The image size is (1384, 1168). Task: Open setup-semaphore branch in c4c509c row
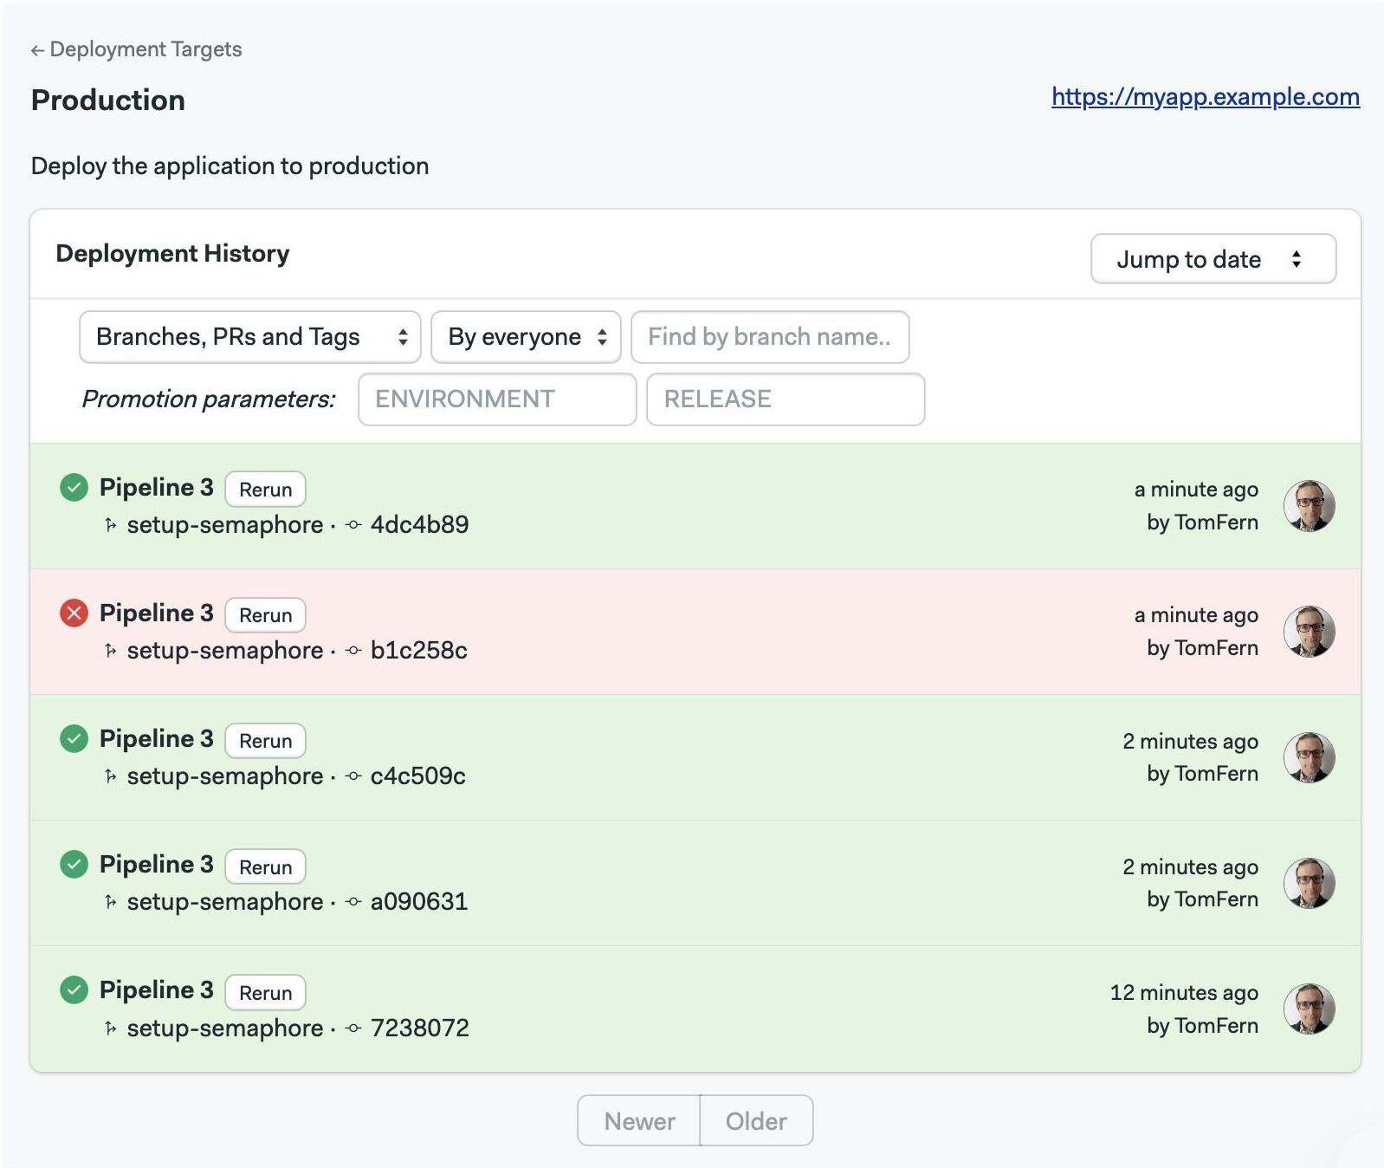(225, 776)
